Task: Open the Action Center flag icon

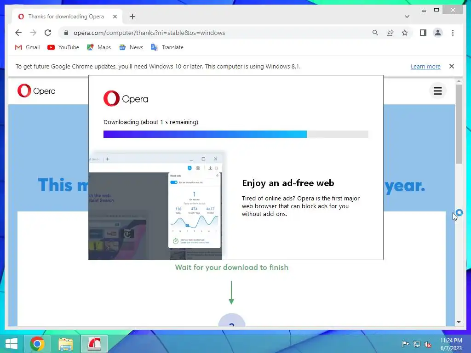Action: pos(405,344)
